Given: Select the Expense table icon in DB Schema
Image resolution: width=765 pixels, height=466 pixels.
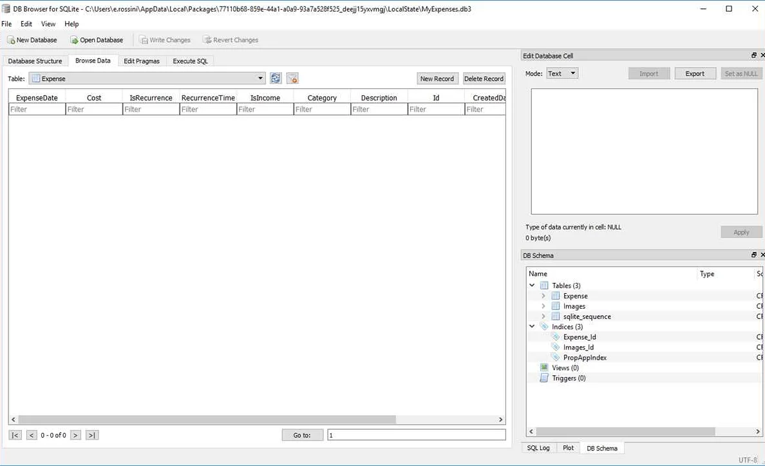Looking at the screenshot, I should [555, 295].
